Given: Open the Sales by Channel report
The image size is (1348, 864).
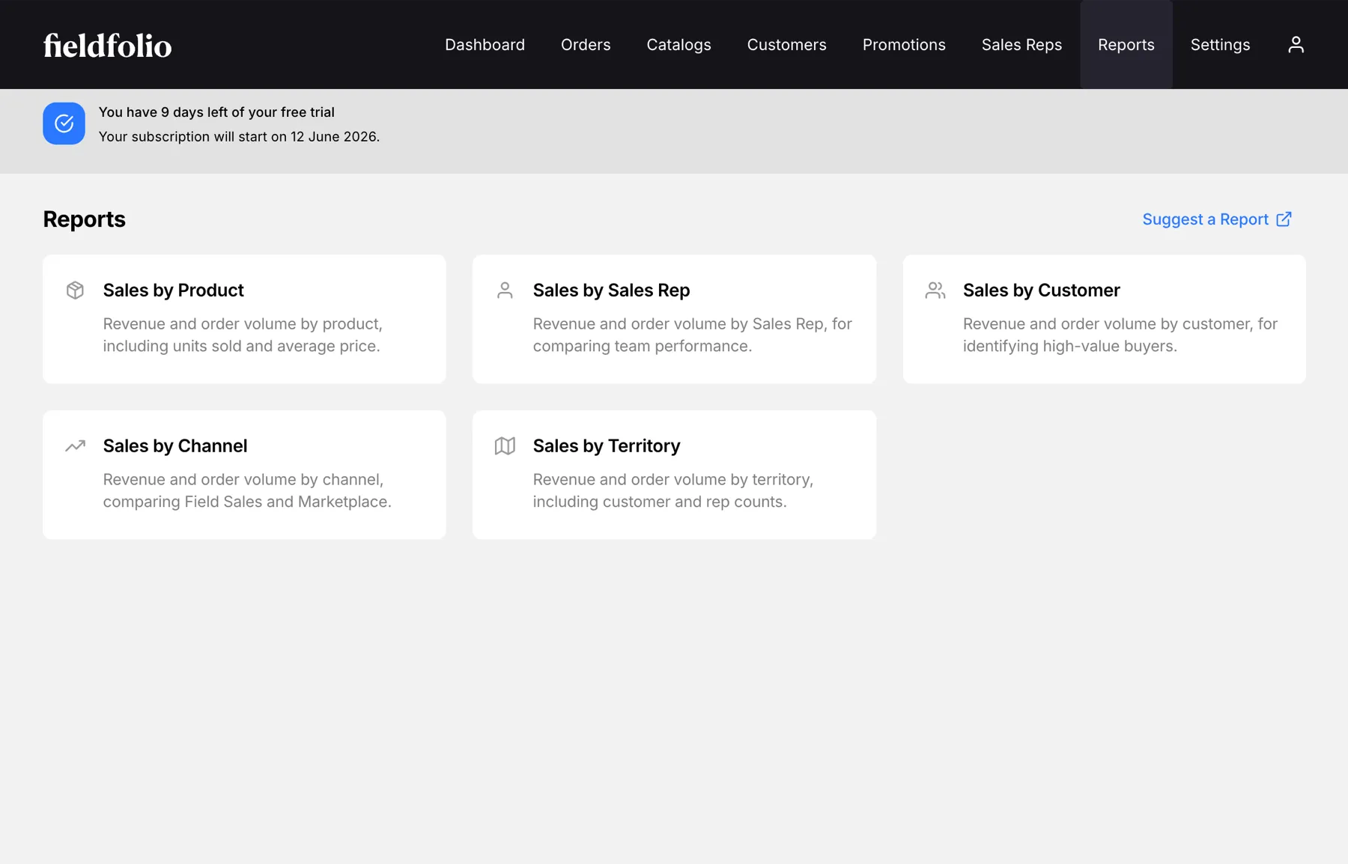Looking at the screenshot, I should pyautogui.click(x=244, y=475).
